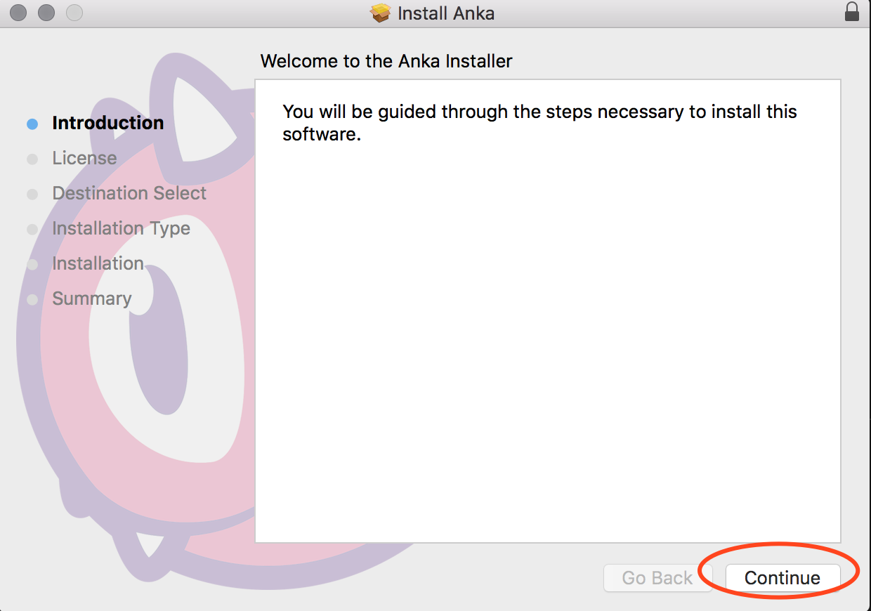871x611 pixels.
Task: Close the installer with the gray close button
Action: (18, 12)
